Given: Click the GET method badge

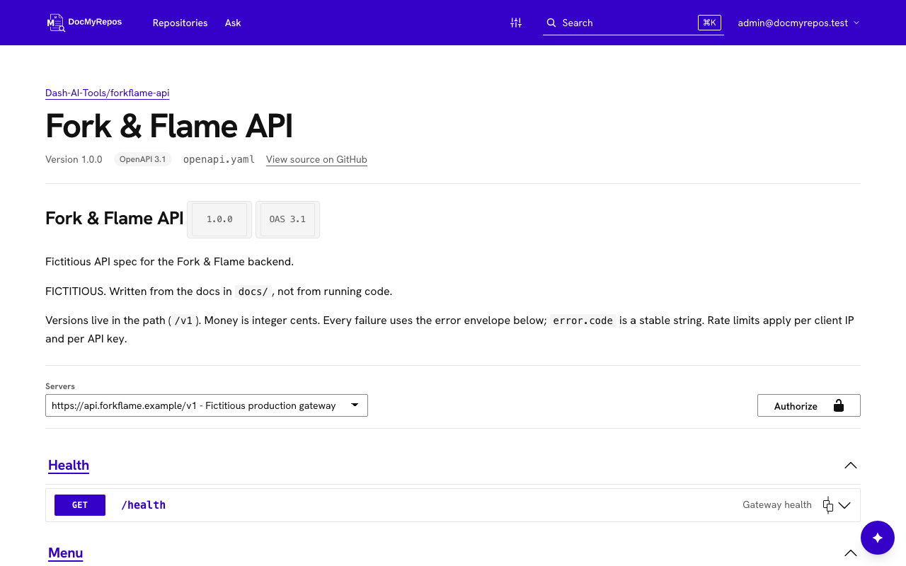Looking at the screenshot, I should click(x=80, y=505).
